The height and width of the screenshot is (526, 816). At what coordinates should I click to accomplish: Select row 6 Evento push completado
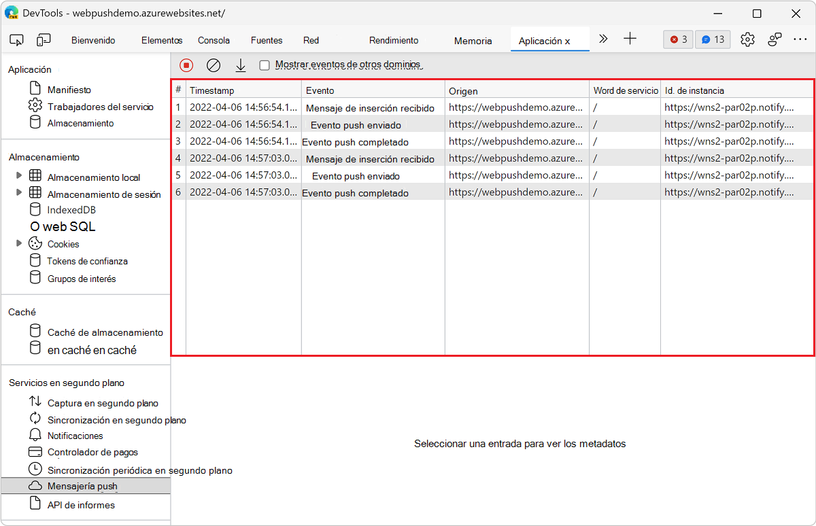[x=492, y=192]
